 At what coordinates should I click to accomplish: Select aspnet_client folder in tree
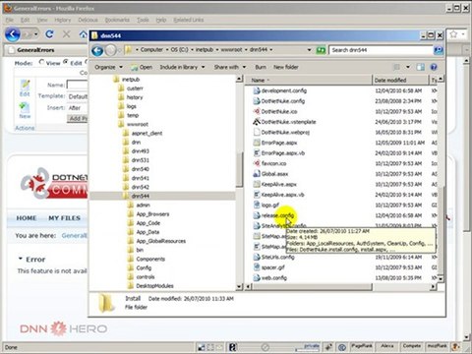(x=147, y=134)
